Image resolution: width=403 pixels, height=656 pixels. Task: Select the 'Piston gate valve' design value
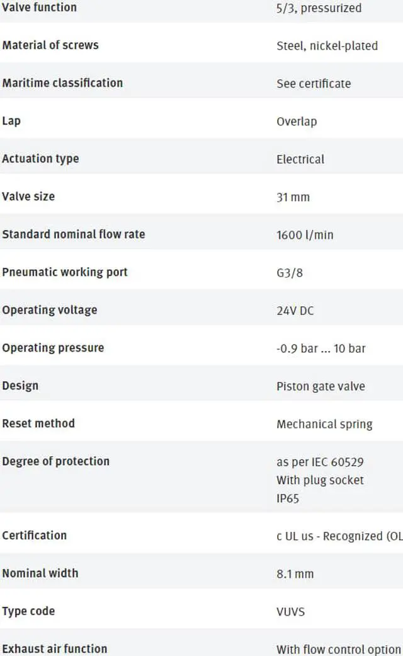click(x=321, y=386)
